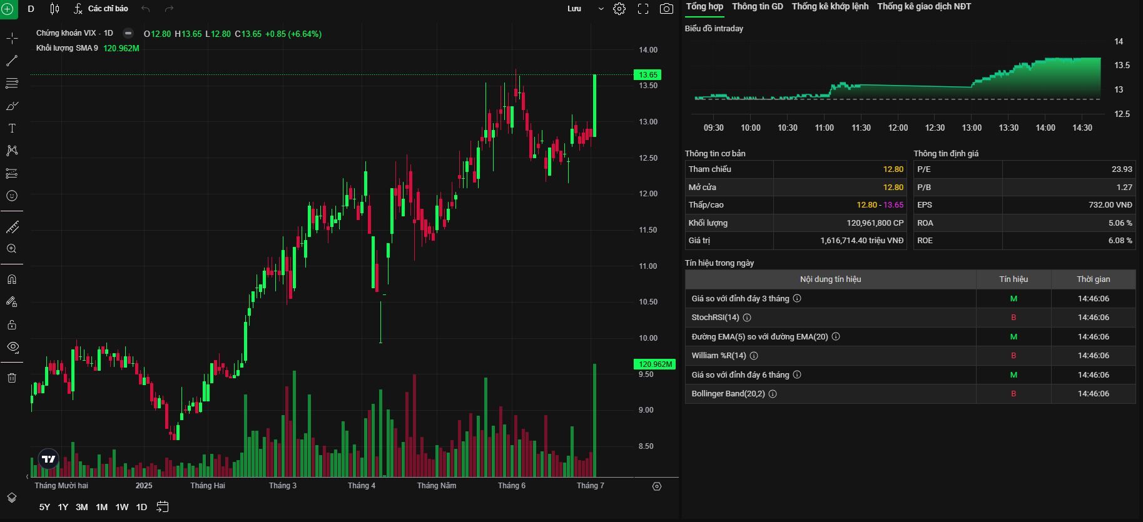Select the brush drawing tool

click(12, 106)
